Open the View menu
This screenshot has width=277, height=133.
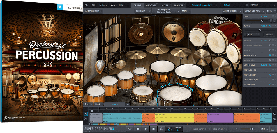point(113,5)
